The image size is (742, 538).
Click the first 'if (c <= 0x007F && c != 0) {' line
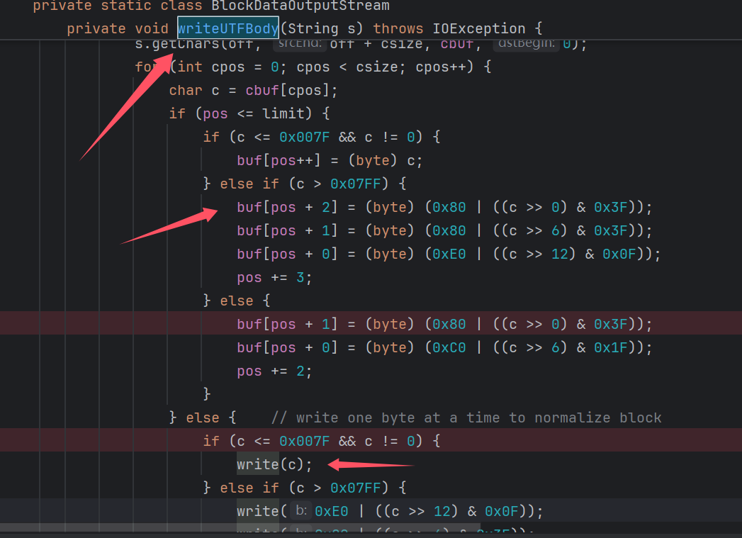[x=321, y=137]
